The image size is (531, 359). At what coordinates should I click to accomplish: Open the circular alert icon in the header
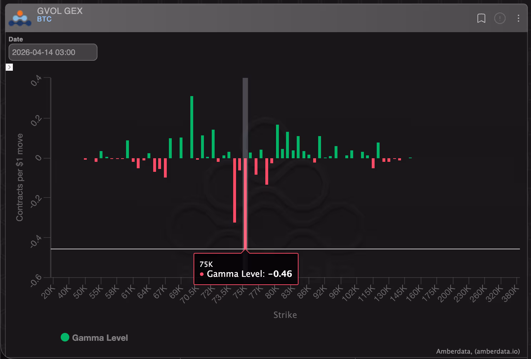click(500, 18)
